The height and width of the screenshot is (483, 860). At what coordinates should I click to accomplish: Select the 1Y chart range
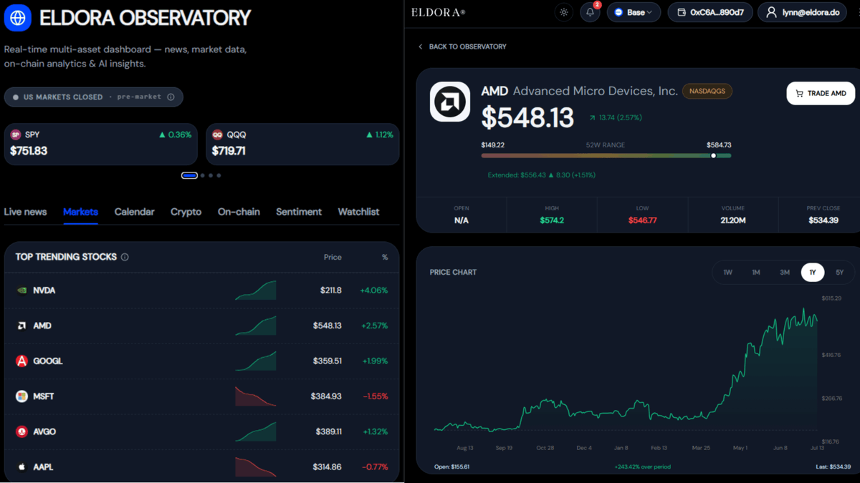coord(813,272)
